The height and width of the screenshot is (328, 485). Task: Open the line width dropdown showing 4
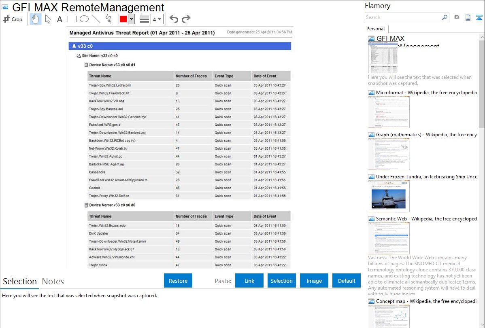(157, 19)
